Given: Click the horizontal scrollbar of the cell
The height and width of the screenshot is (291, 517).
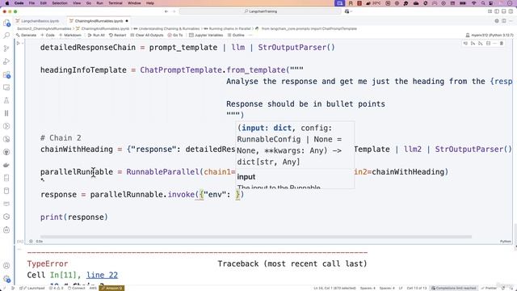Looking at the screenshot, I should coord(256,237).
